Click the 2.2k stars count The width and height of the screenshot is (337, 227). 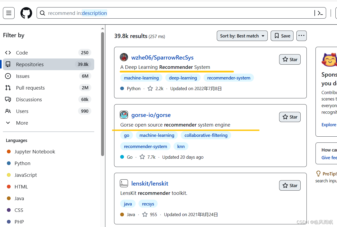[x=155, y=89]
